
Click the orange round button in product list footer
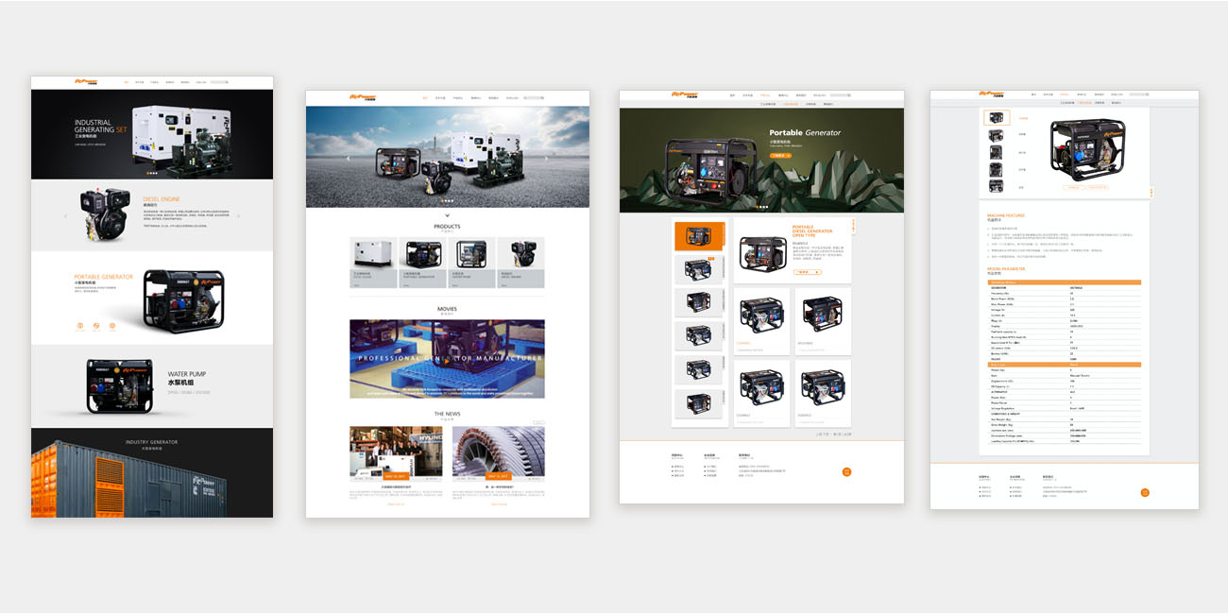[x=846, y=471]
